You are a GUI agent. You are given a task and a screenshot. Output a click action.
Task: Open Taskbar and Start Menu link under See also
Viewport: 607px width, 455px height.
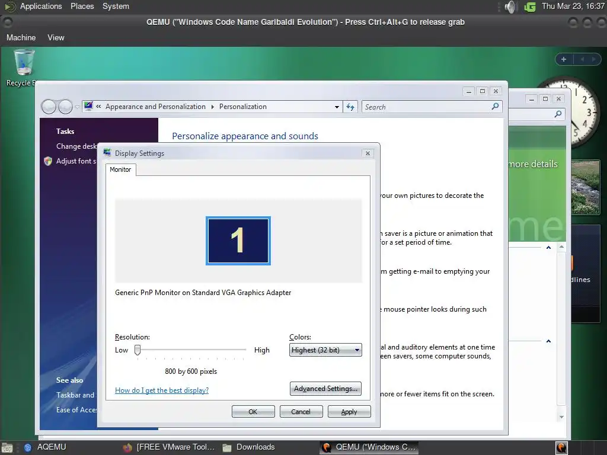(x=75, y=395)
